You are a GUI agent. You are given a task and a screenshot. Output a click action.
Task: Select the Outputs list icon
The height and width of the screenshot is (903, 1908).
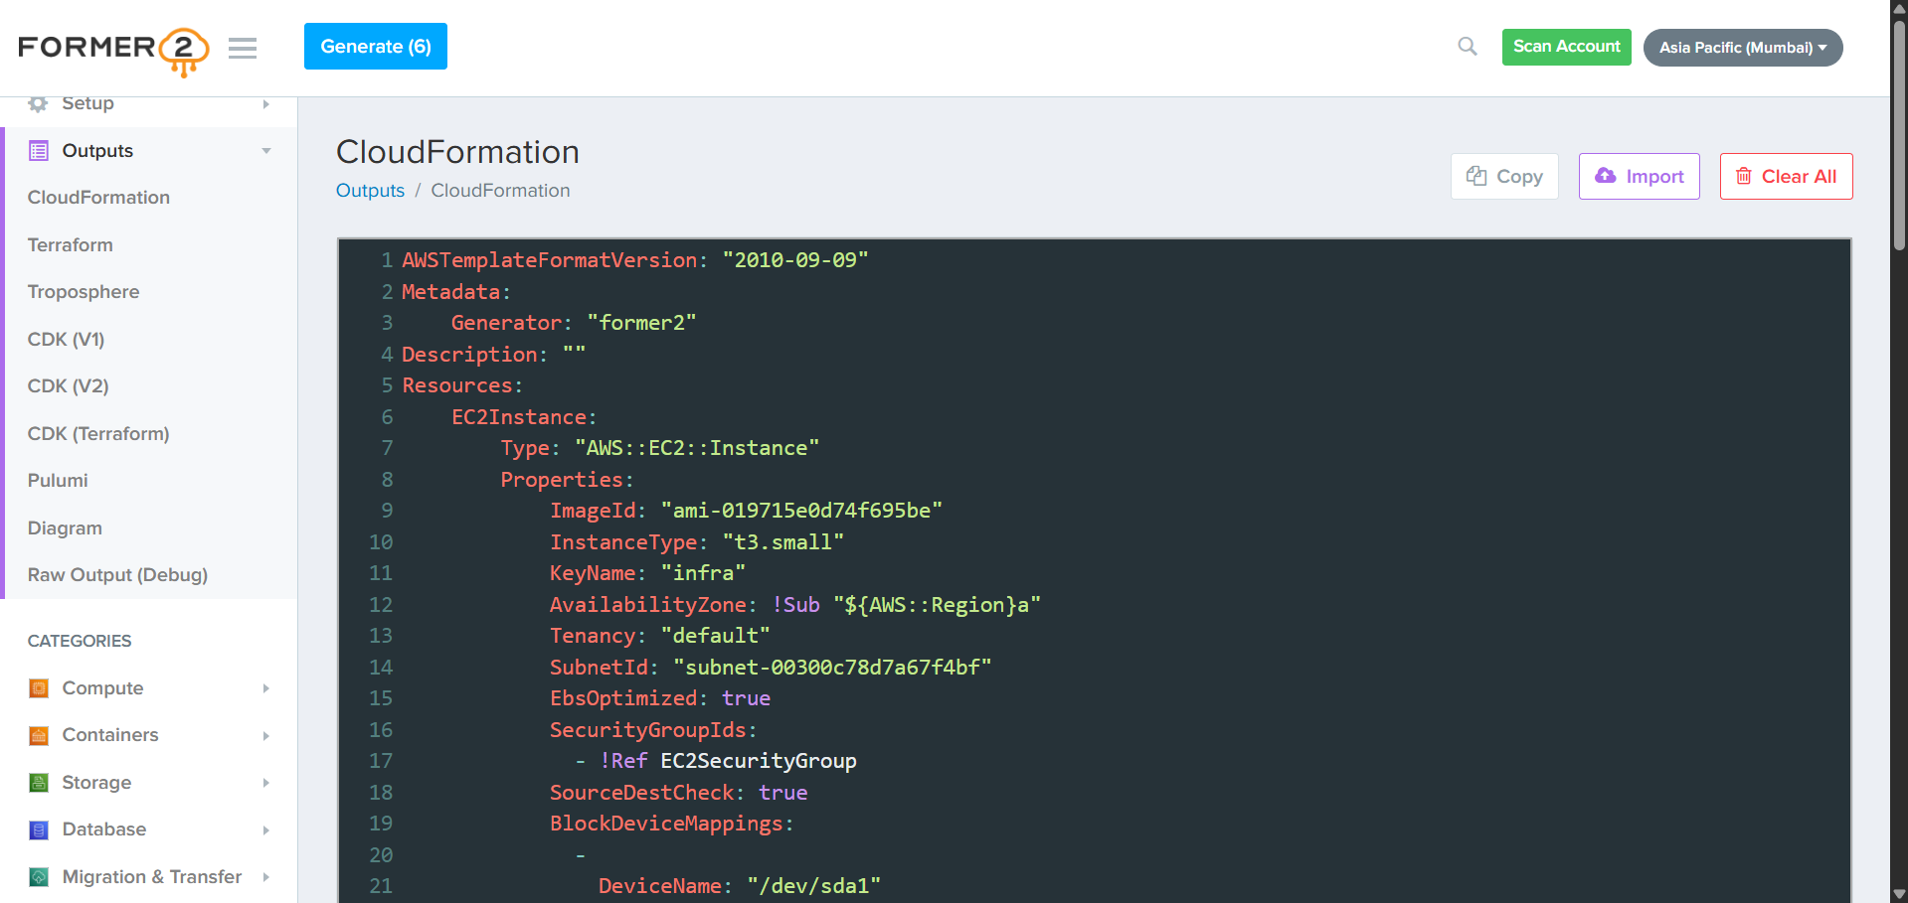point(38,150)
